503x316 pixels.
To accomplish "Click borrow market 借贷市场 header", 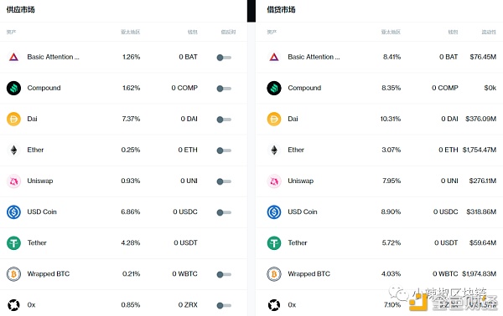I will (x=281, y=9).
